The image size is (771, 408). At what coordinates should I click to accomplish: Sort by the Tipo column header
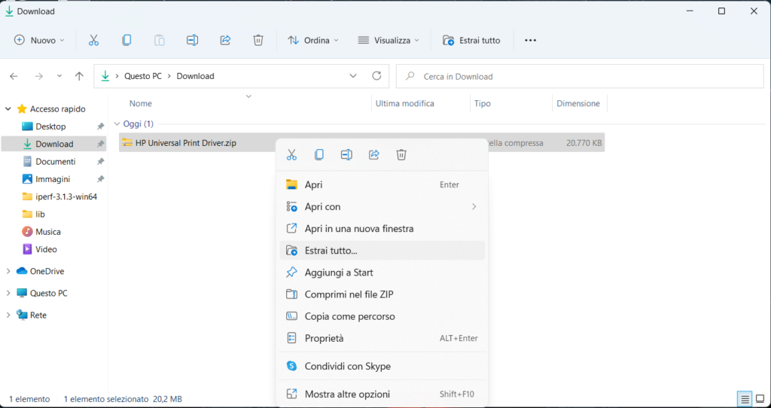(x=483, y=104)
